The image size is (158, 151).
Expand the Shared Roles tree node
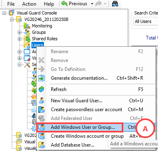tap(20, 39)
